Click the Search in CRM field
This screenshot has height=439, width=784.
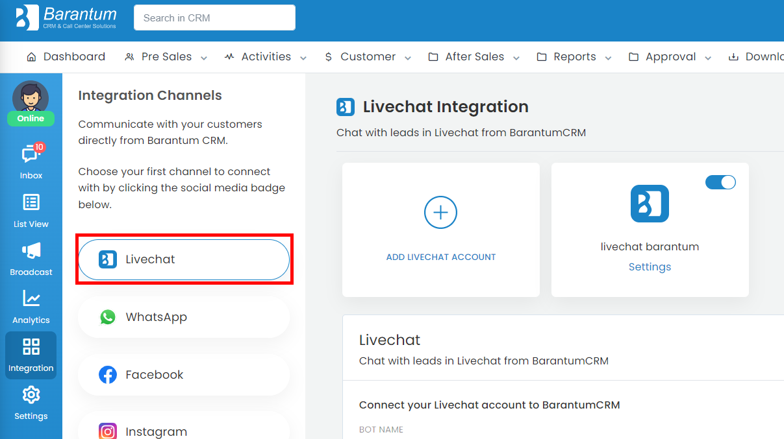pos(214,18)
